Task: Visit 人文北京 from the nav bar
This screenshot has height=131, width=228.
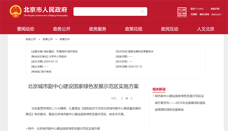Action: pos(205,29)
